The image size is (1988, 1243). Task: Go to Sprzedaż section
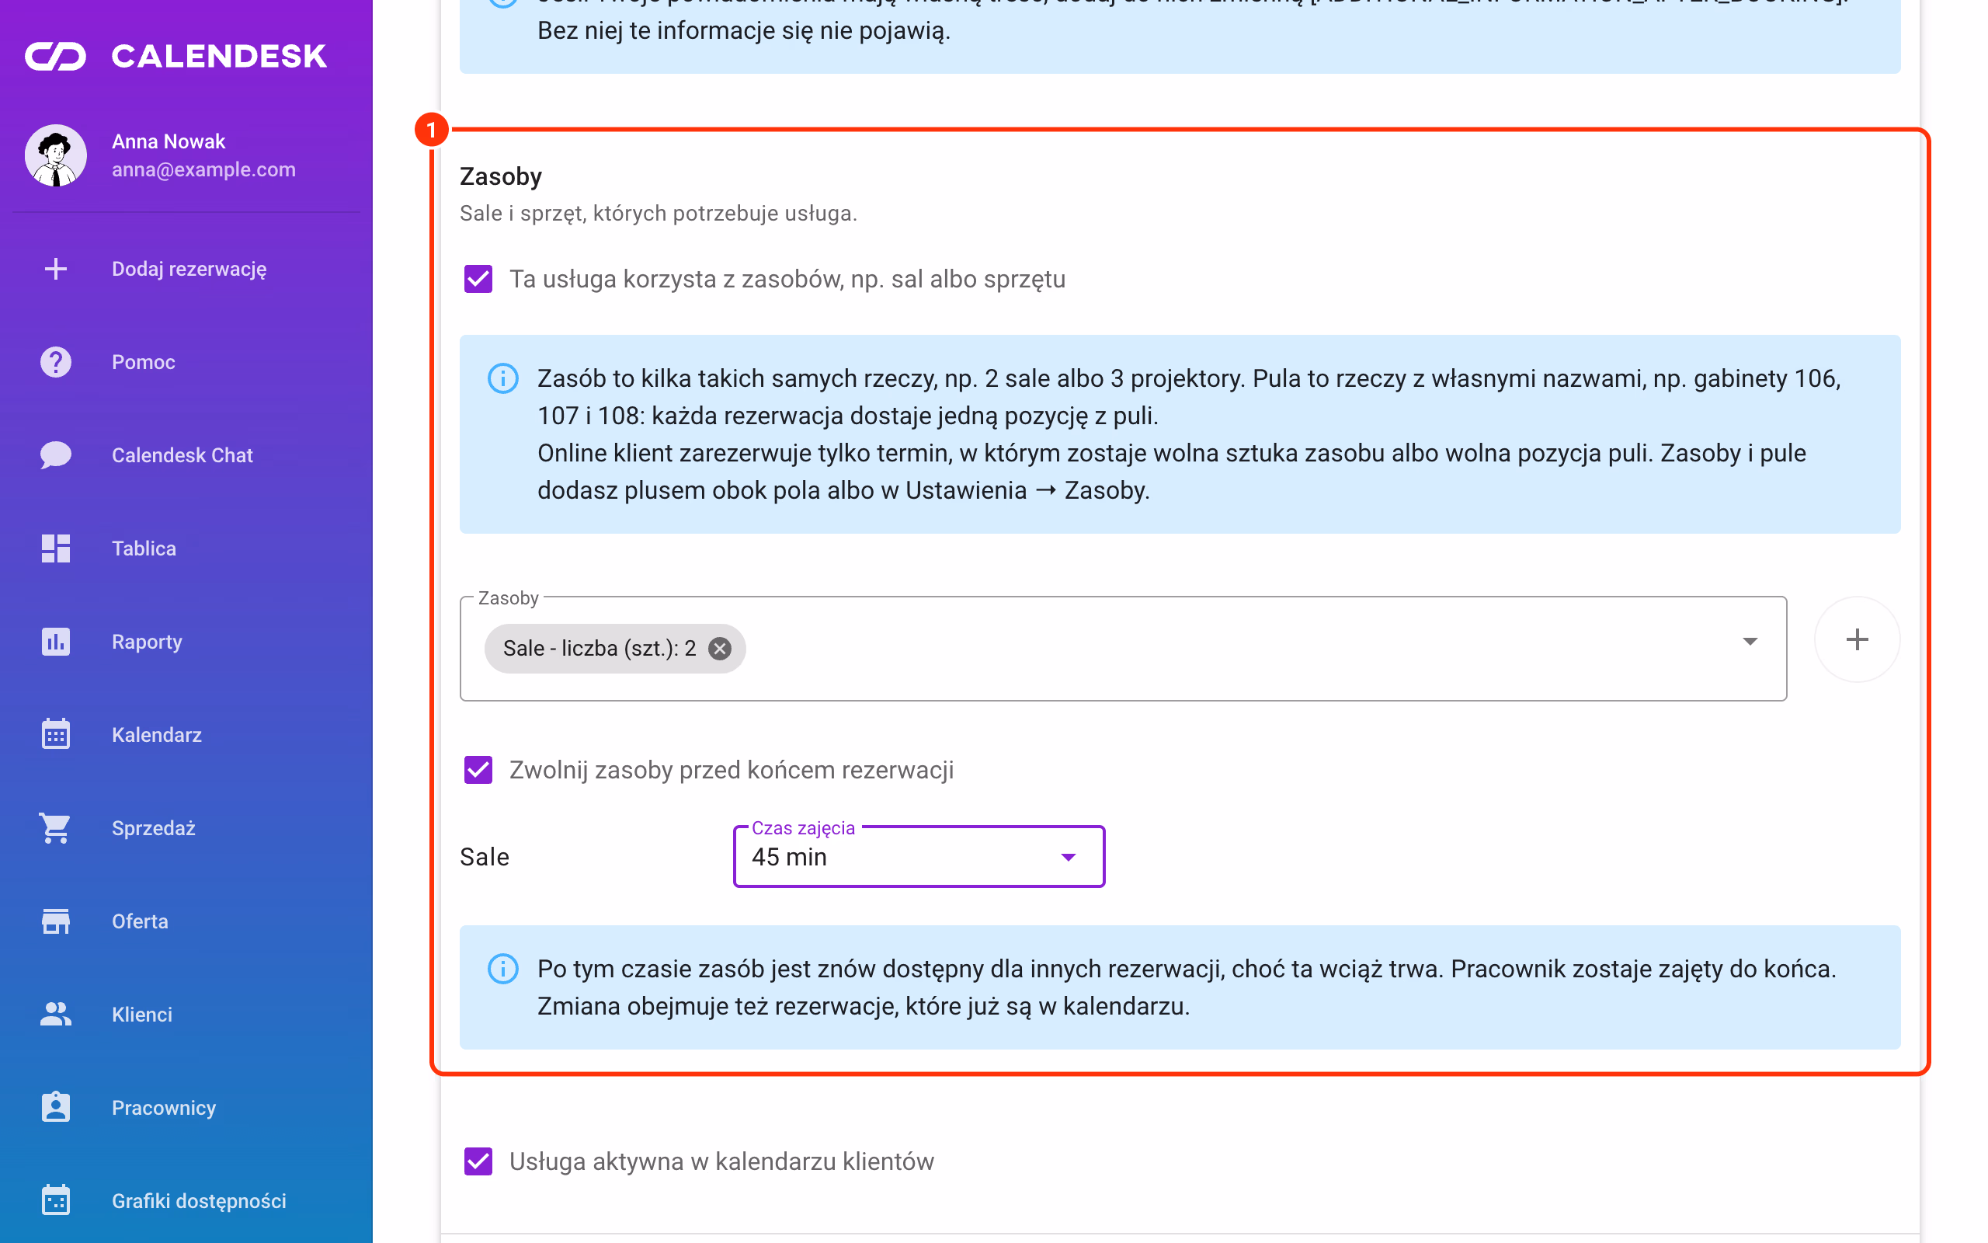coord(186,828)
